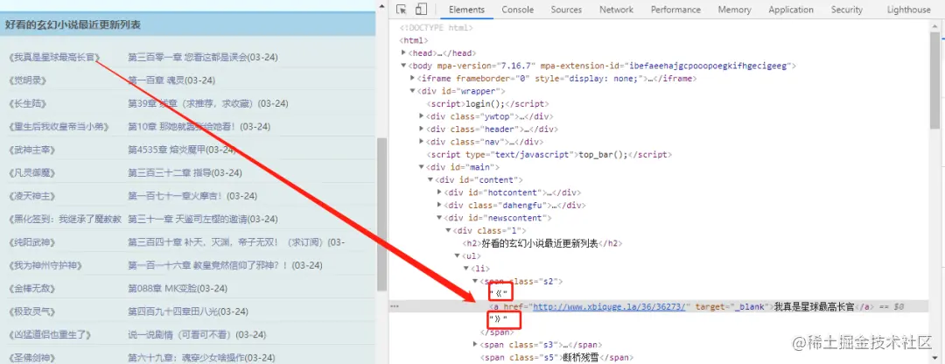The width and height of the screenshot is (945, 364).
Task: Open novel 《武神主宰》 link
Action: point(32,150)
